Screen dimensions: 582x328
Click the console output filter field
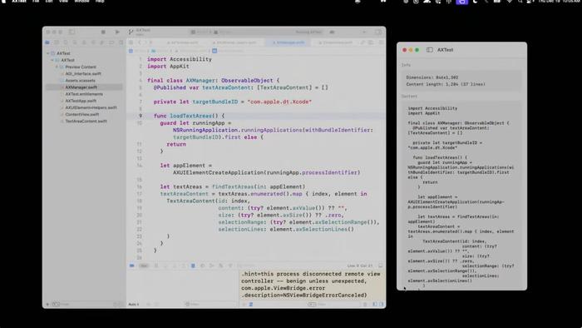[334, 304]
